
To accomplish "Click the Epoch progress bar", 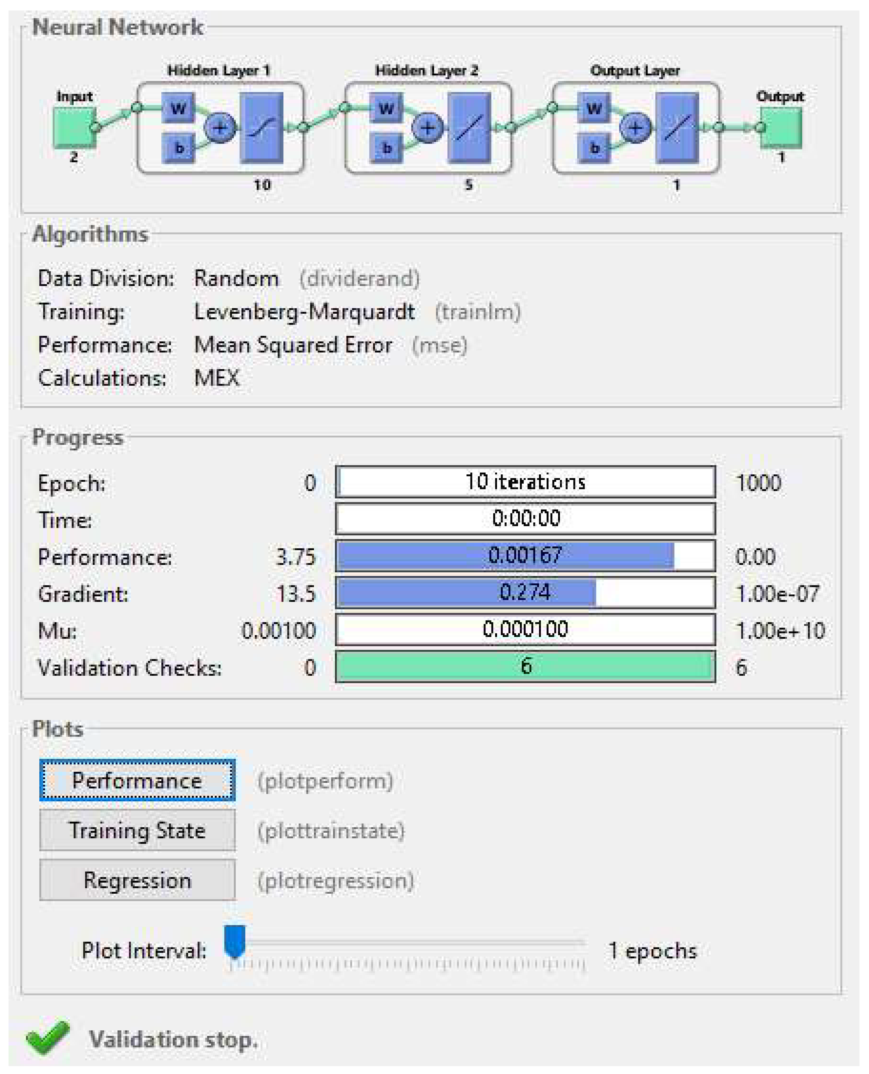I will [x=525, y=482].
